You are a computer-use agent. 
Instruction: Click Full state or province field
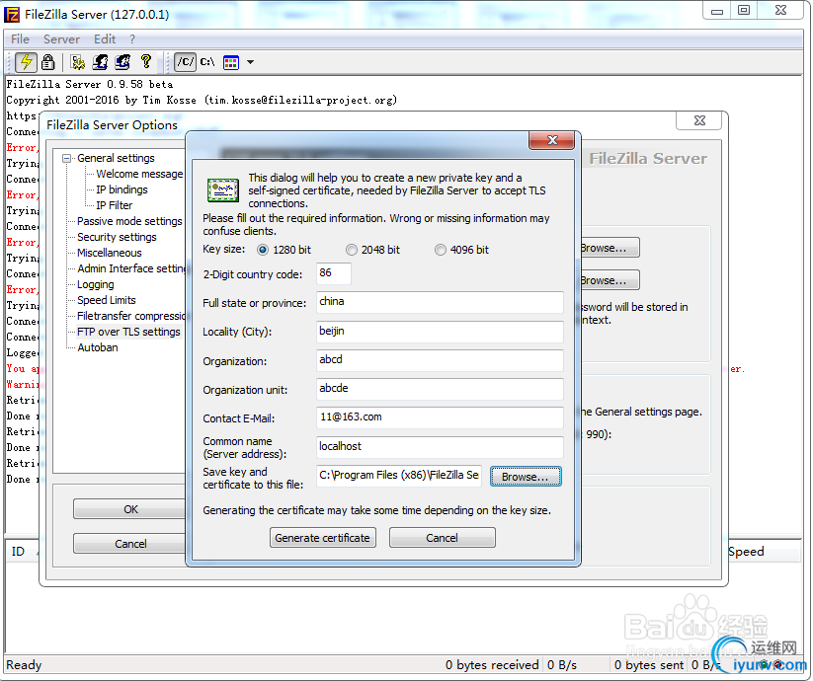(440, 302)
